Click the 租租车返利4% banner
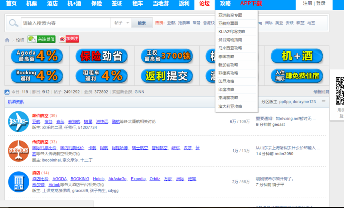 pyautogui.click(x=102, y=76)
